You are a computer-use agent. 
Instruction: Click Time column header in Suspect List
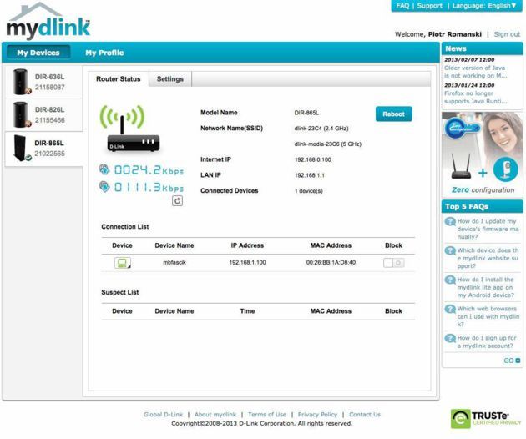tap(247, 311)
